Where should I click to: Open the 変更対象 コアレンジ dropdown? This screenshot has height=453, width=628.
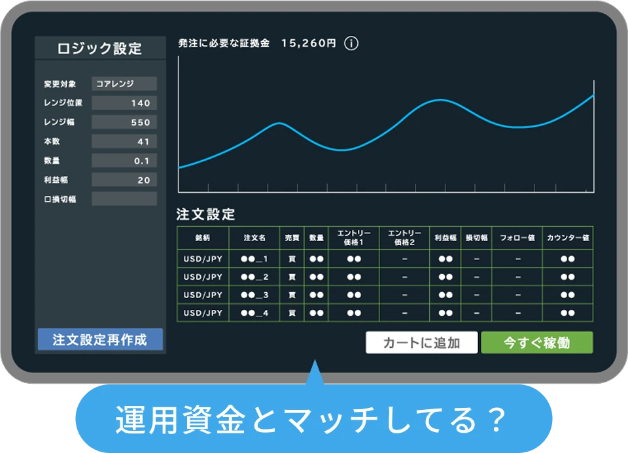click(x=124, y=84)
